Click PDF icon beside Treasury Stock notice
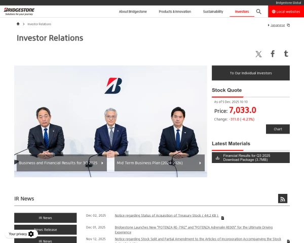This screenshot has width=304, height=243. (222, 218)
